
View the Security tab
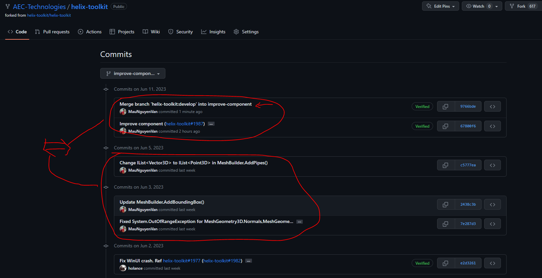point(180,32)
